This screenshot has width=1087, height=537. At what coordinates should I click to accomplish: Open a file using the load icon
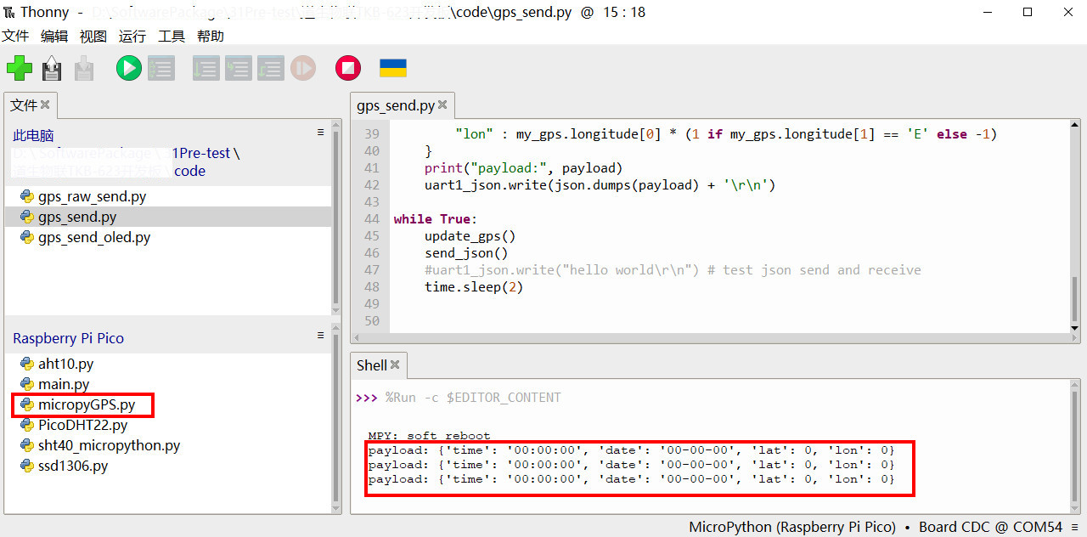click(x=51, y=67)
